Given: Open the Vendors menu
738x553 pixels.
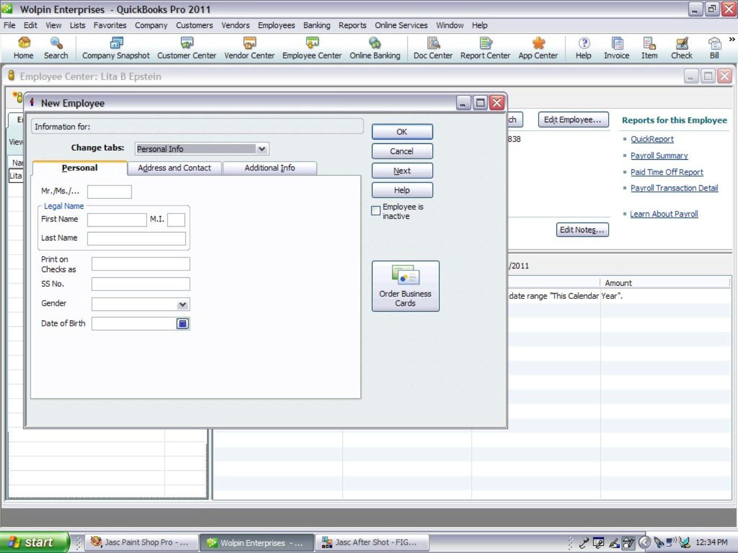Looking at the screenshot, I should point(235,25).
